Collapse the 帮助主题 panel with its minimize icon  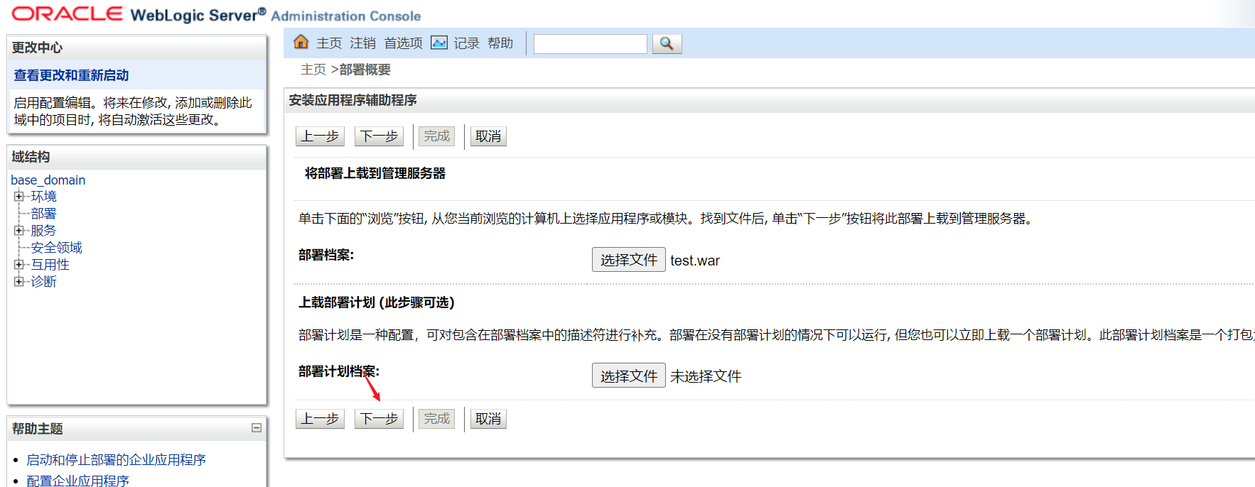pyautogui.click(x=257, y=428)
